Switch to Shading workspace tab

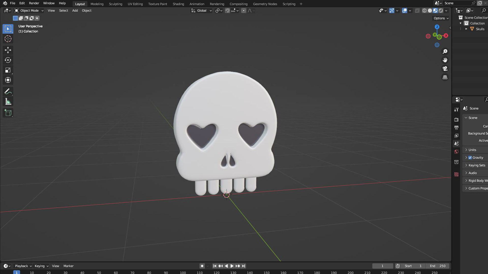point(178,4)
